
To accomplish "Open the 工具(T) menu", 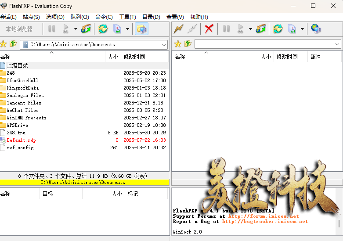I will (127, 17).
